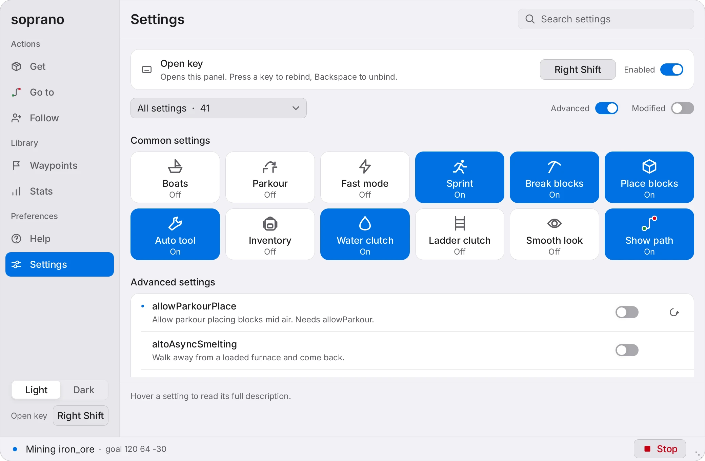Click the Break blocks pickaxe icon

pyautogui.click(x=555, y=166)
